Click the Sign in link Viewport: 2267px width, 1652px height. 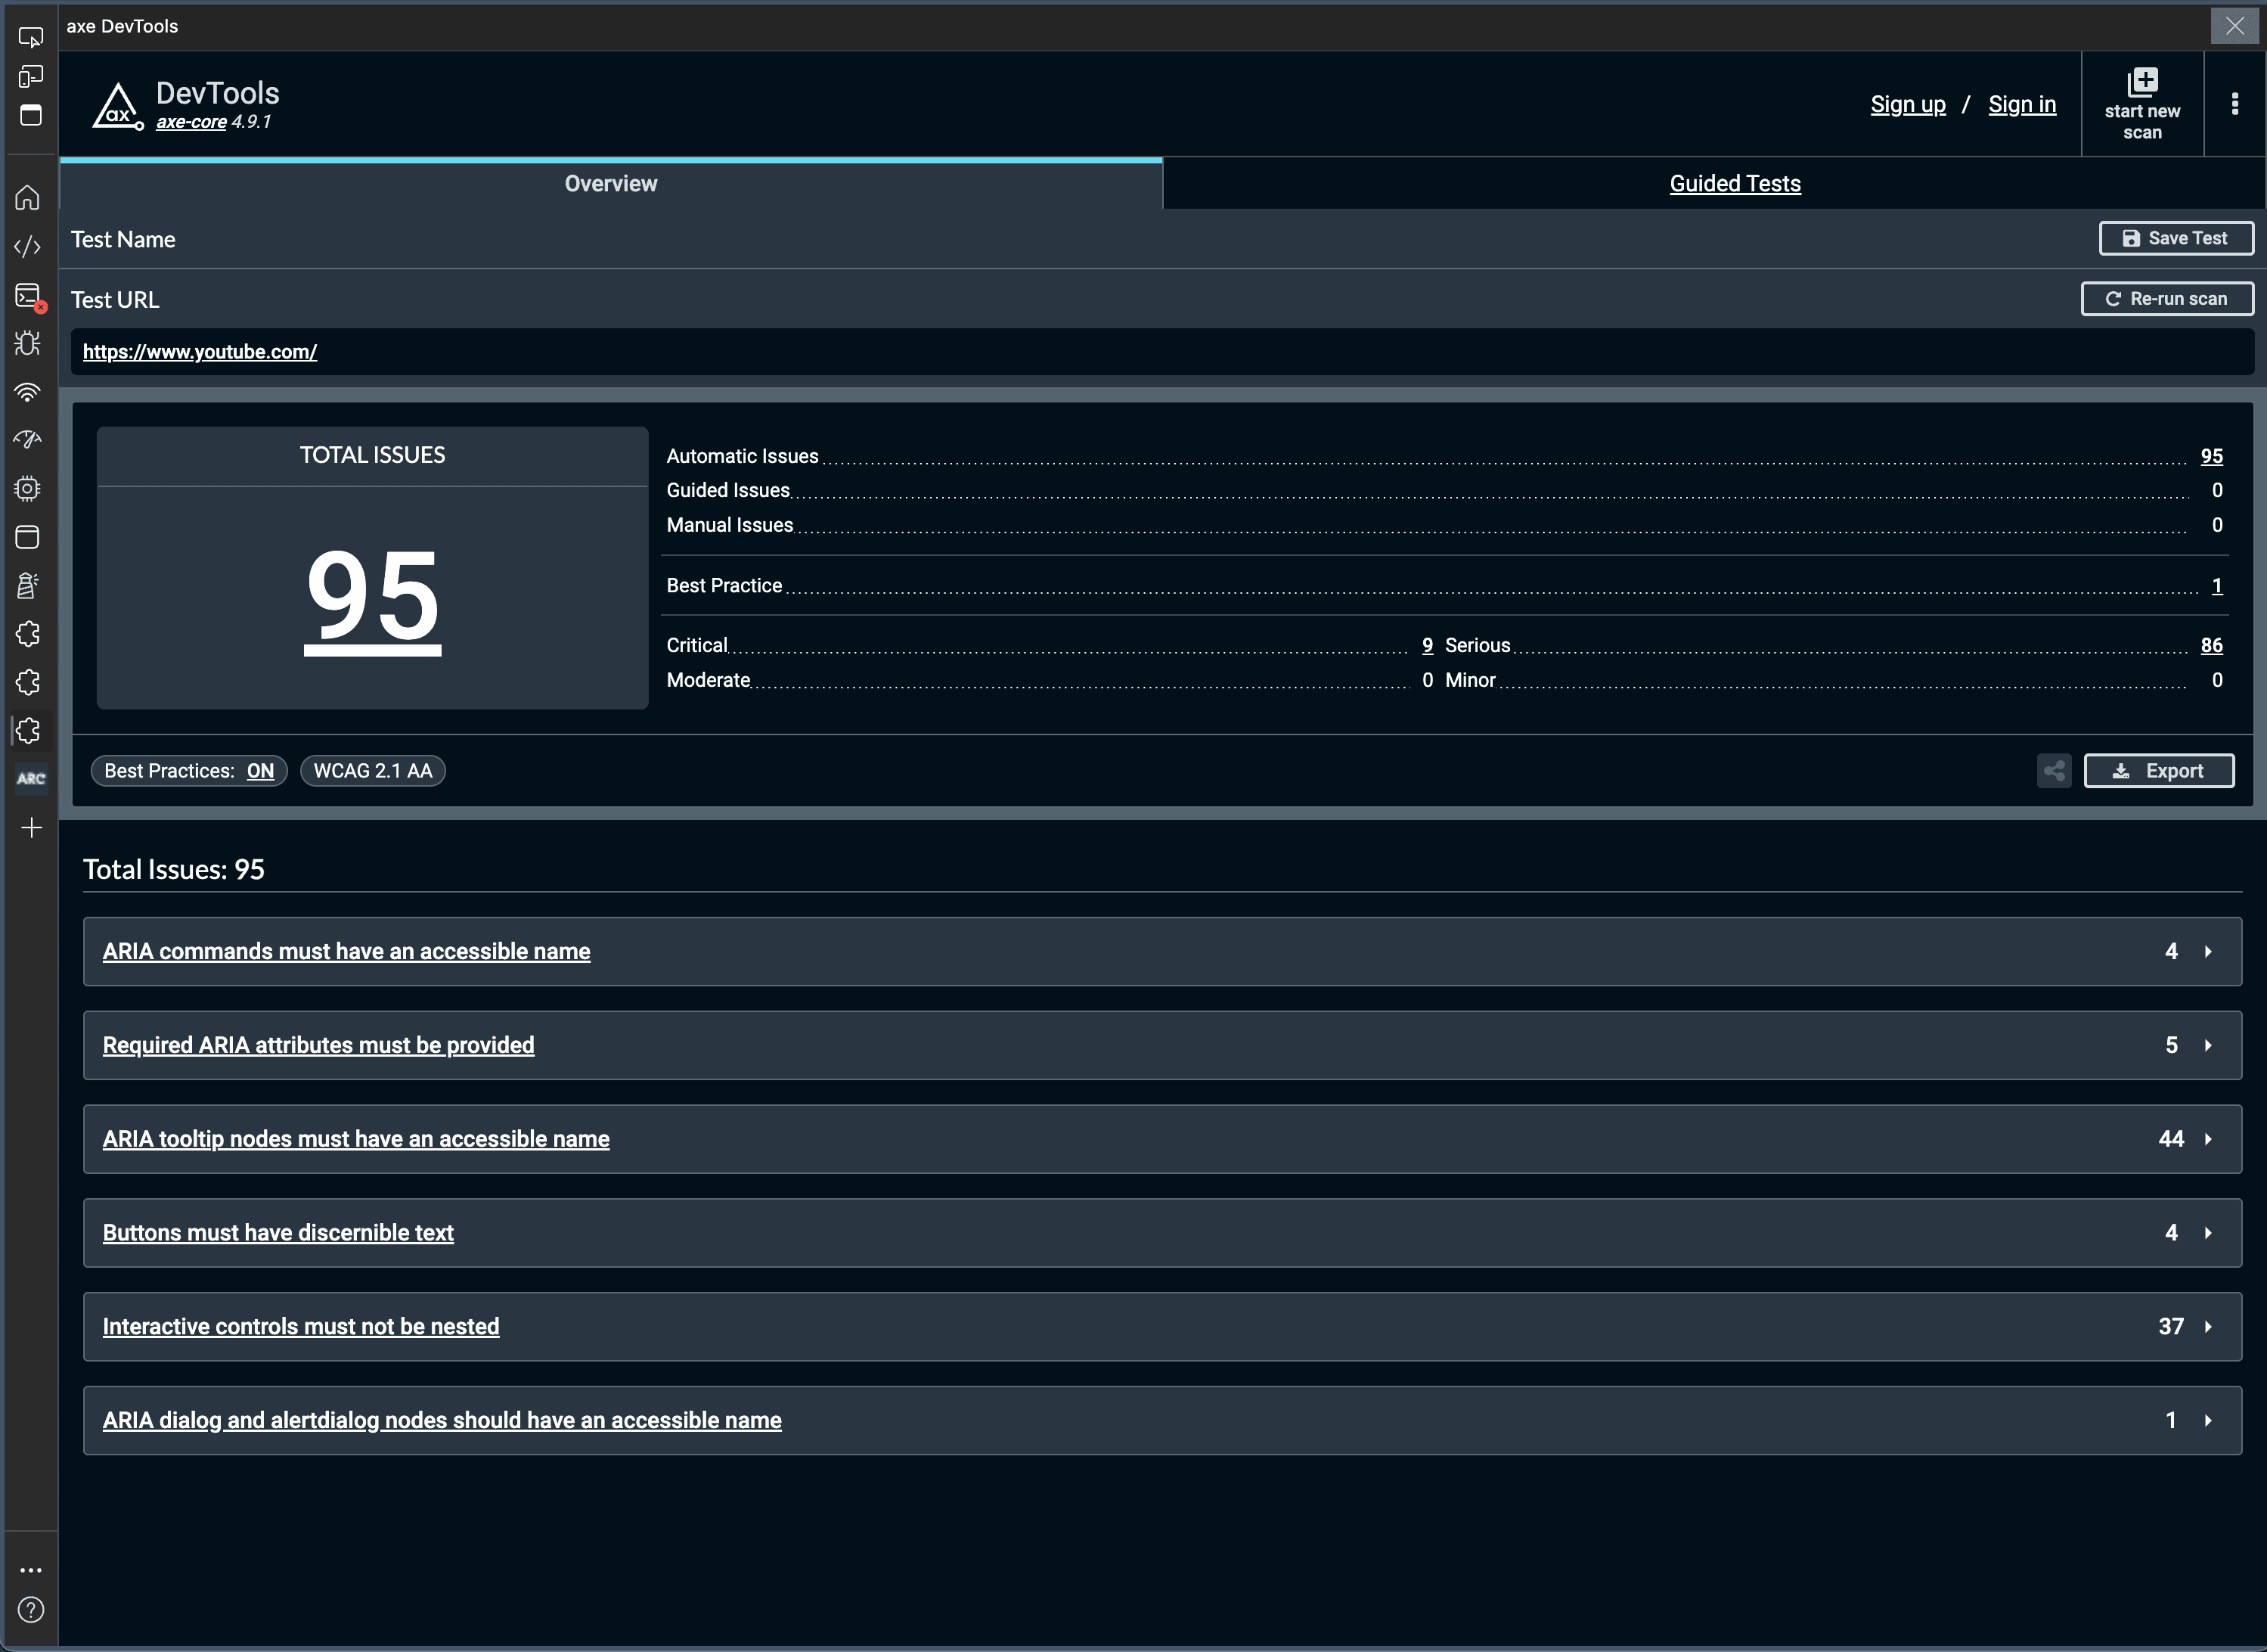(x=2022, y=104)
